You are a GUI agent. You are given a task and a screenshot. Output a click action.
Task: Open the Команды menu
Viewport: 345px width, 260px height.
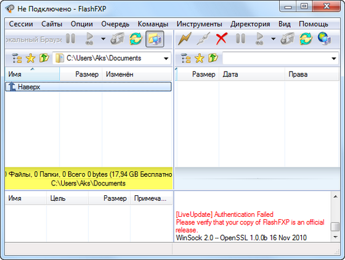(x=153, y=24)
